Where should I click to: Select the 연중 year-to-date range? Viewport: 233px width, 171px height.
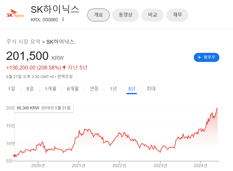(94, 89)
